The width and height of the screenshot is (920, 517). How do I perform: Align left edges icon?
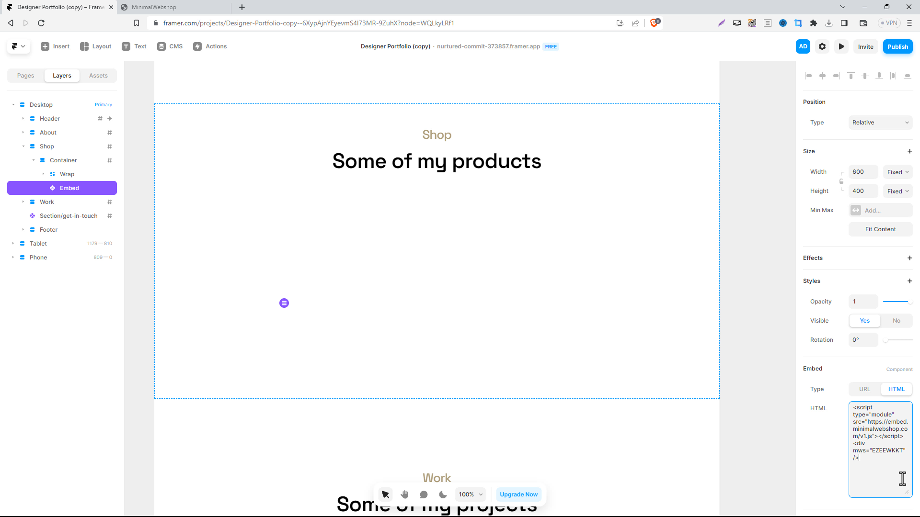coord(808,76)
